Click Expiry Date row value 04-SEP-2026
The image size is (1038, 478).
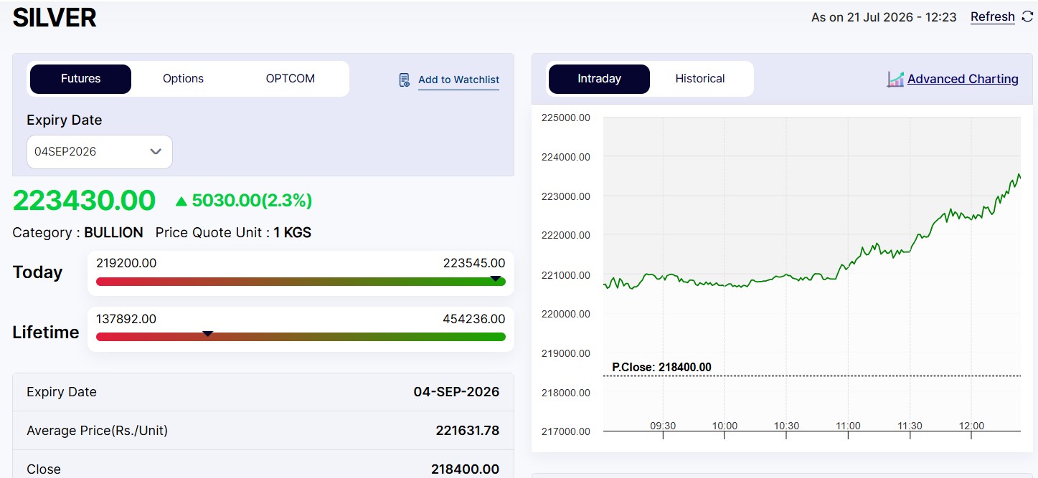[x=456, y=392]
